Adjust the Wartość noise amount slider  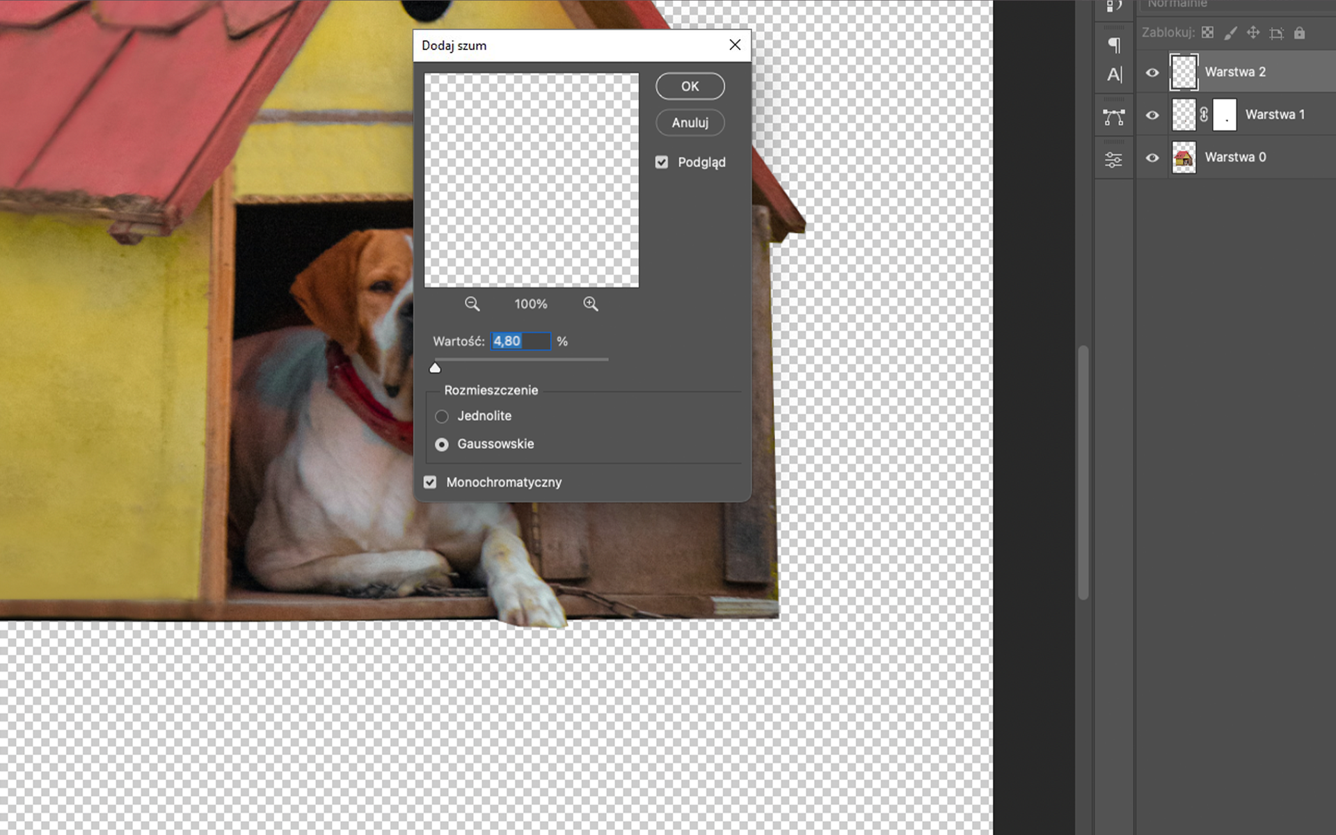pyautogui.click(x=435, y=367)
